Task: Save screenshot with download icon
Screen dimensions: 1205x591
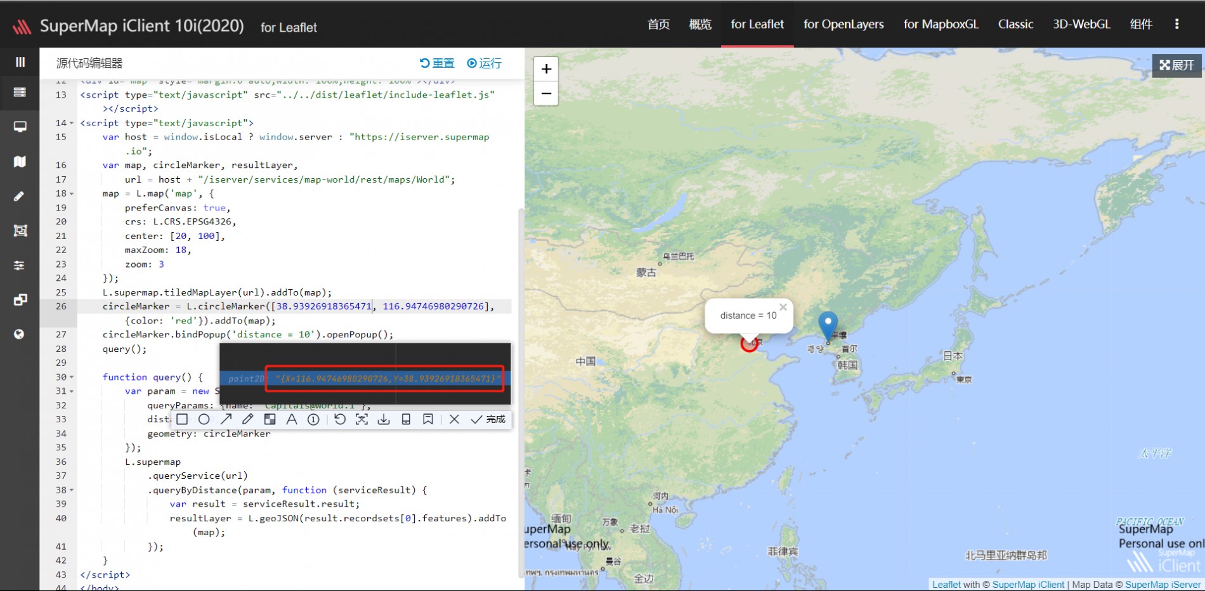Action: (x=384, y=419)
